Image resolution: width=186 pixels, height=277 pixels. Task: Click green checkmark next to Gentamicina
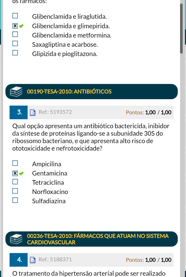(21, 173)
